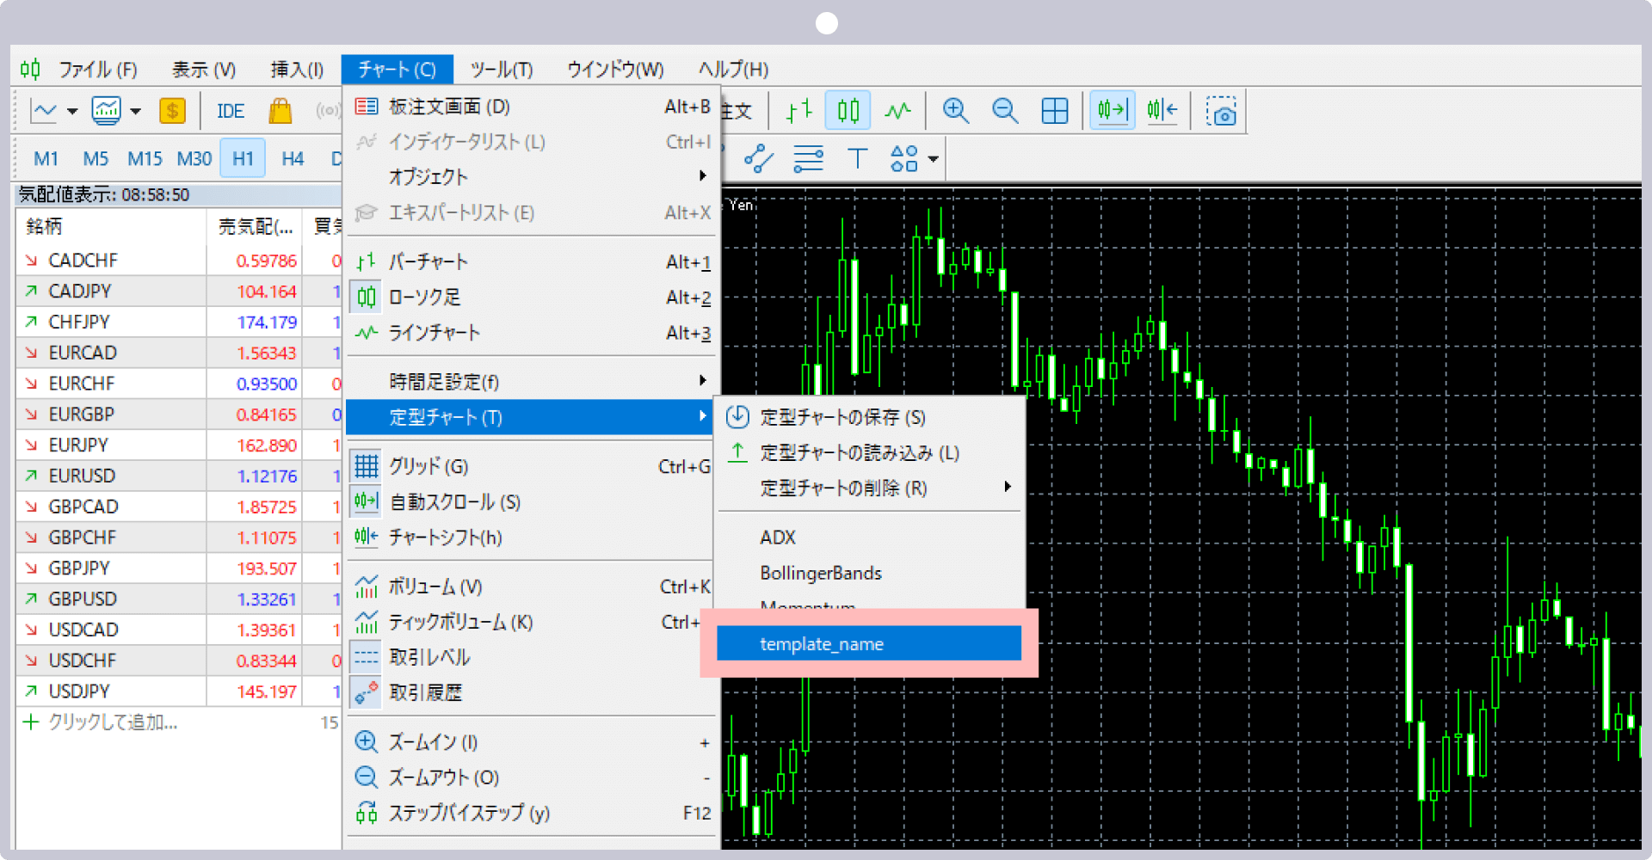This screenshot has width=1652, height=860.
Task: Select the text insertion tool
Action: pos(858,158)
